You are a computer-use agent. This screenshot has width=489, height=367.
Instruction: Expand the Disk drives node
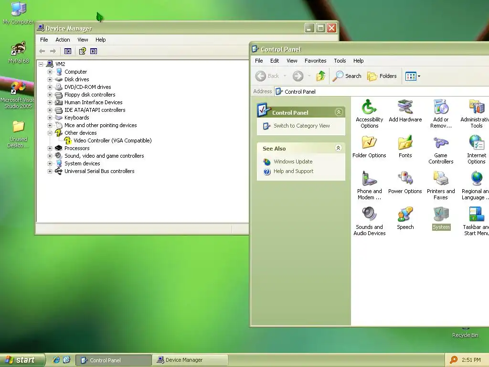pos(50,80)
